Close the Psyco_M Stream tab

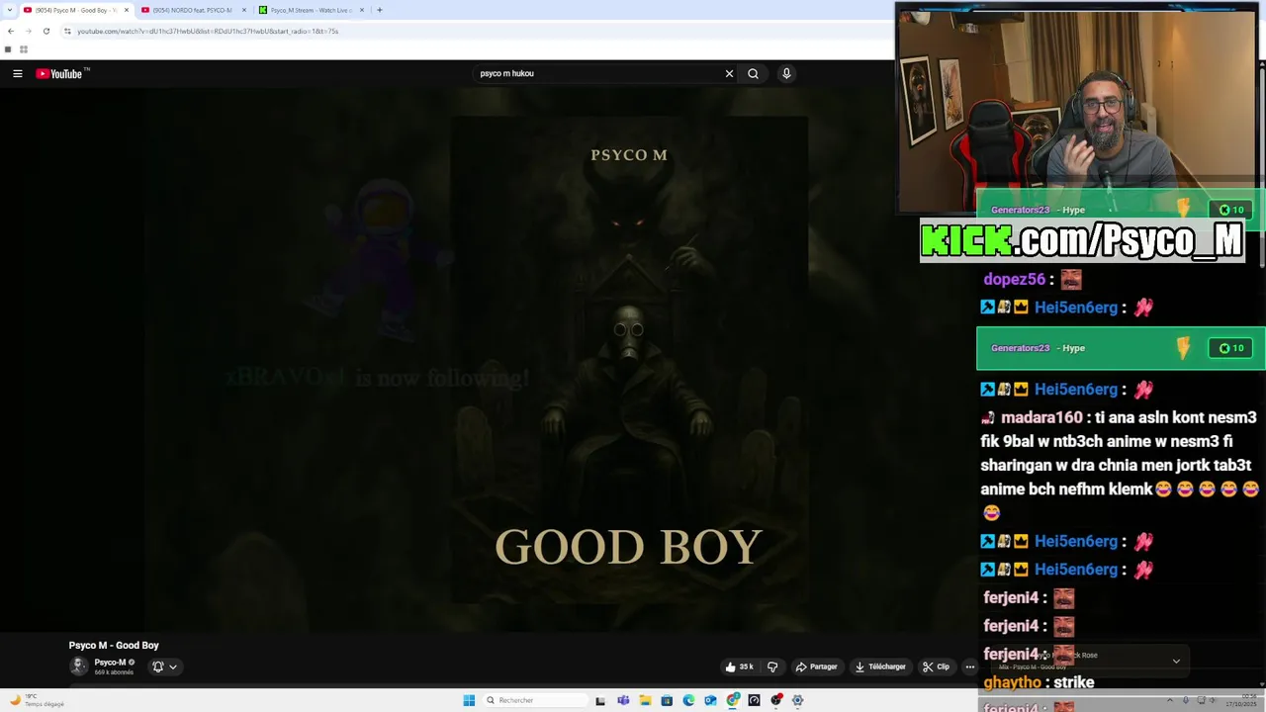tap(361, 10)
